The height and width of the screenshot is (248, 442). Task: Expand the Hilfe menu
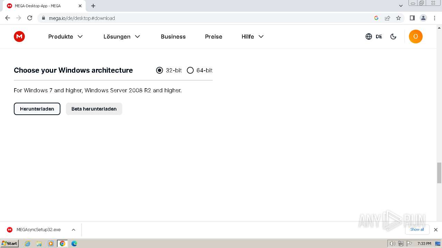[253, 37]
